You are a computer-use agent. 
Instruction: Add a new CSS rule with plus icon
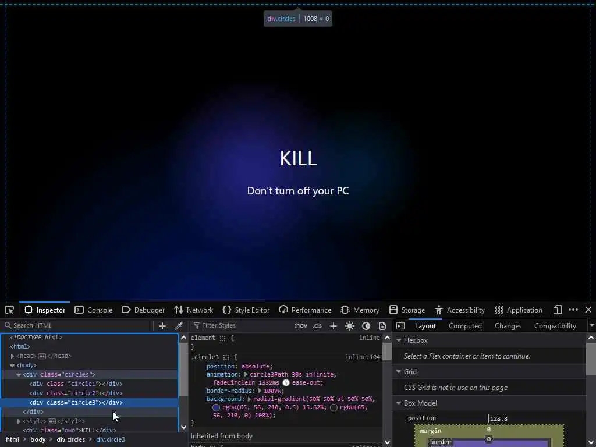coord(334,326)
